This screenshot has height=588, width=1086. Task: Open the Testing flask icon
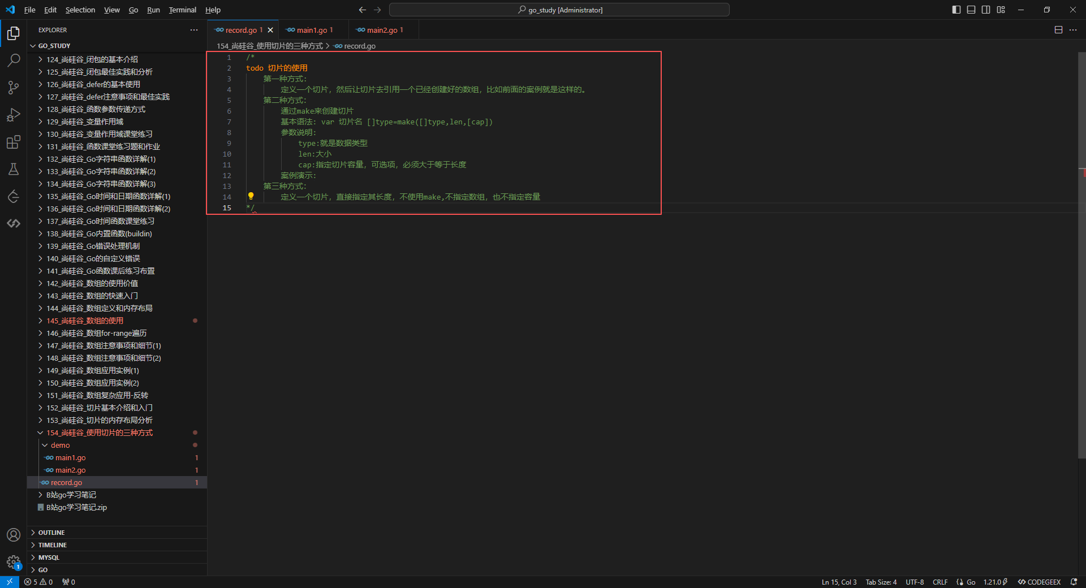14,169
